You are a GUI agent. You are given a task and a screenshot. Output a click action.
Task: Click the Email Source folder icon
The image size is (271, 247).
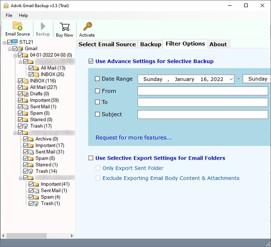pos(17,26)
